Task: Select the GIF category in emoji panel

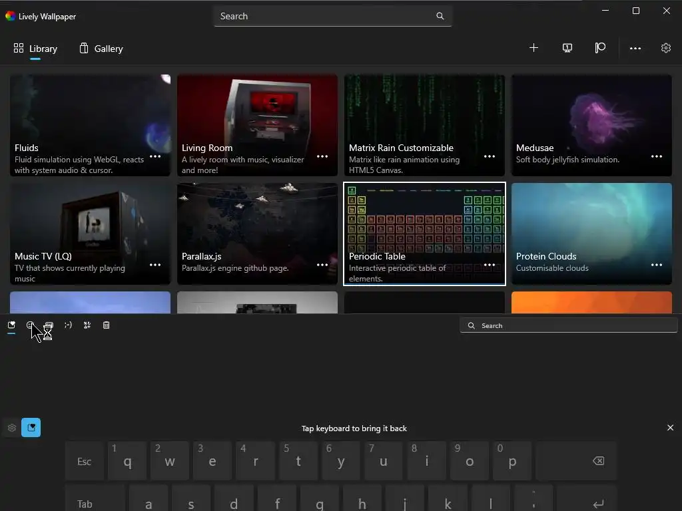Action: click(49, 325)
